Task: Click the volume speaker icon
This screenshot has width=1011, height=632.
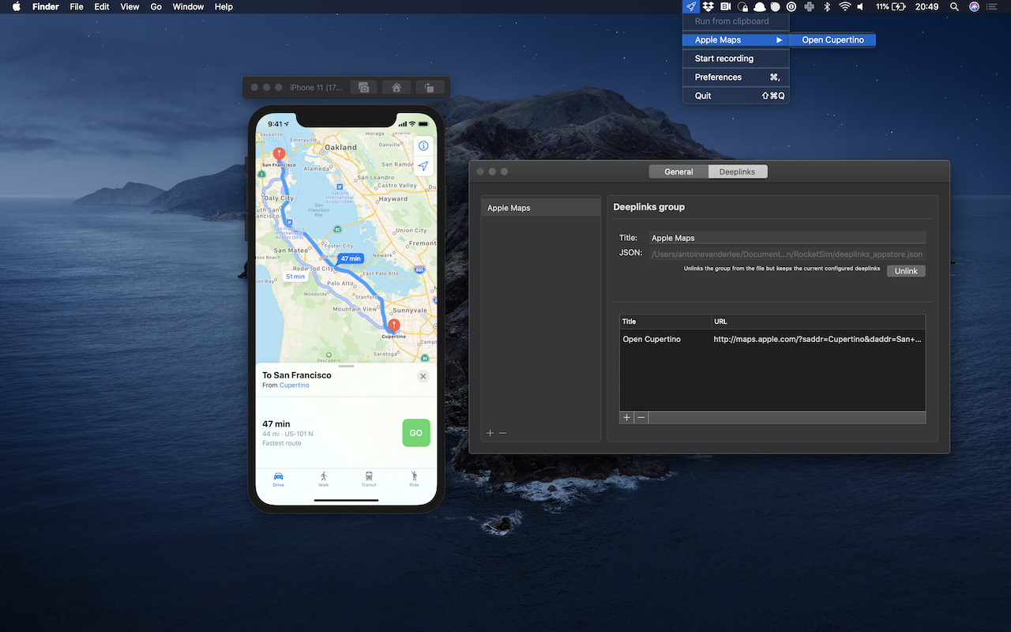Action: (861, 6)
